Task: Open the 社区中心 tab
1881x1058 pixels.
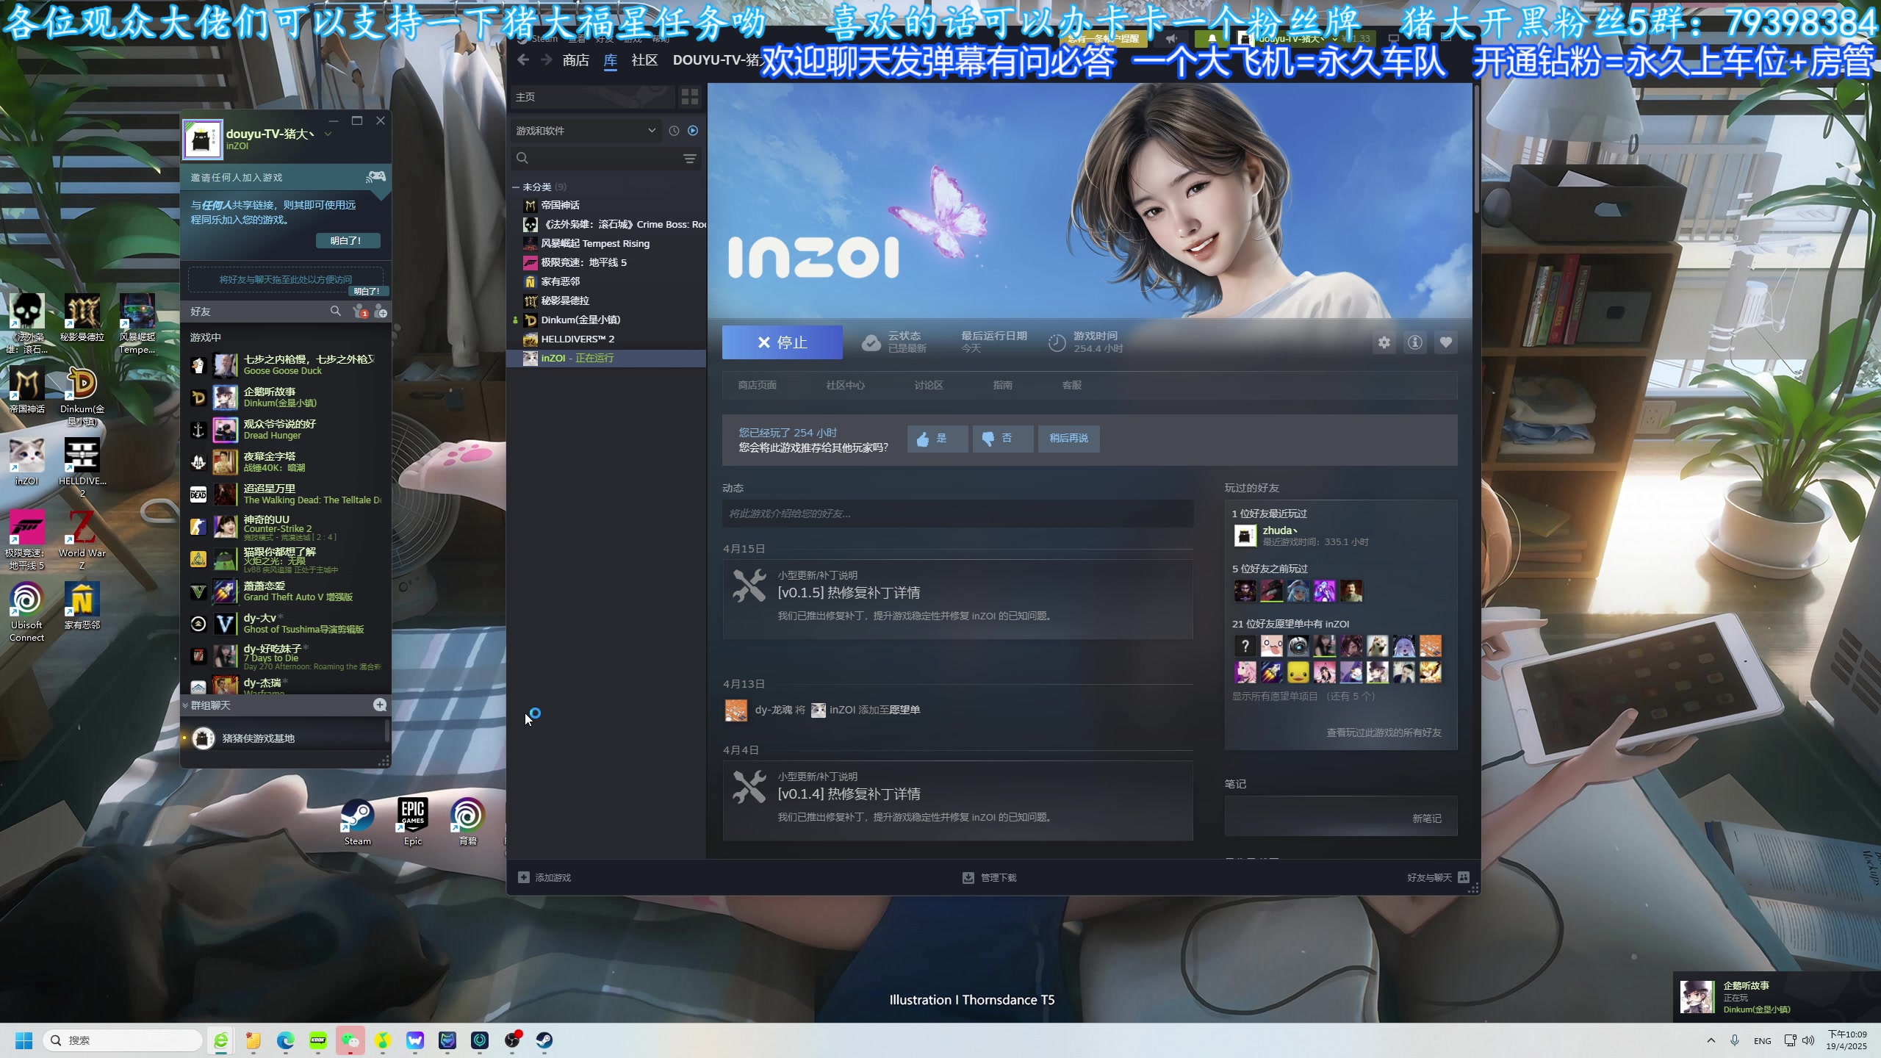Action: tap(845, 385)
